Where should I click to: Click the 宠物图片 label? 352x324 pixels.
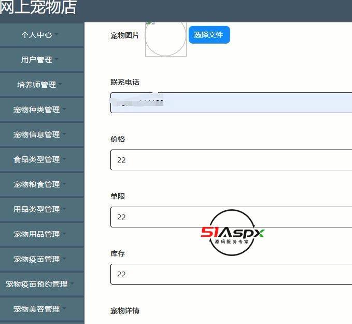click(125, 35)
